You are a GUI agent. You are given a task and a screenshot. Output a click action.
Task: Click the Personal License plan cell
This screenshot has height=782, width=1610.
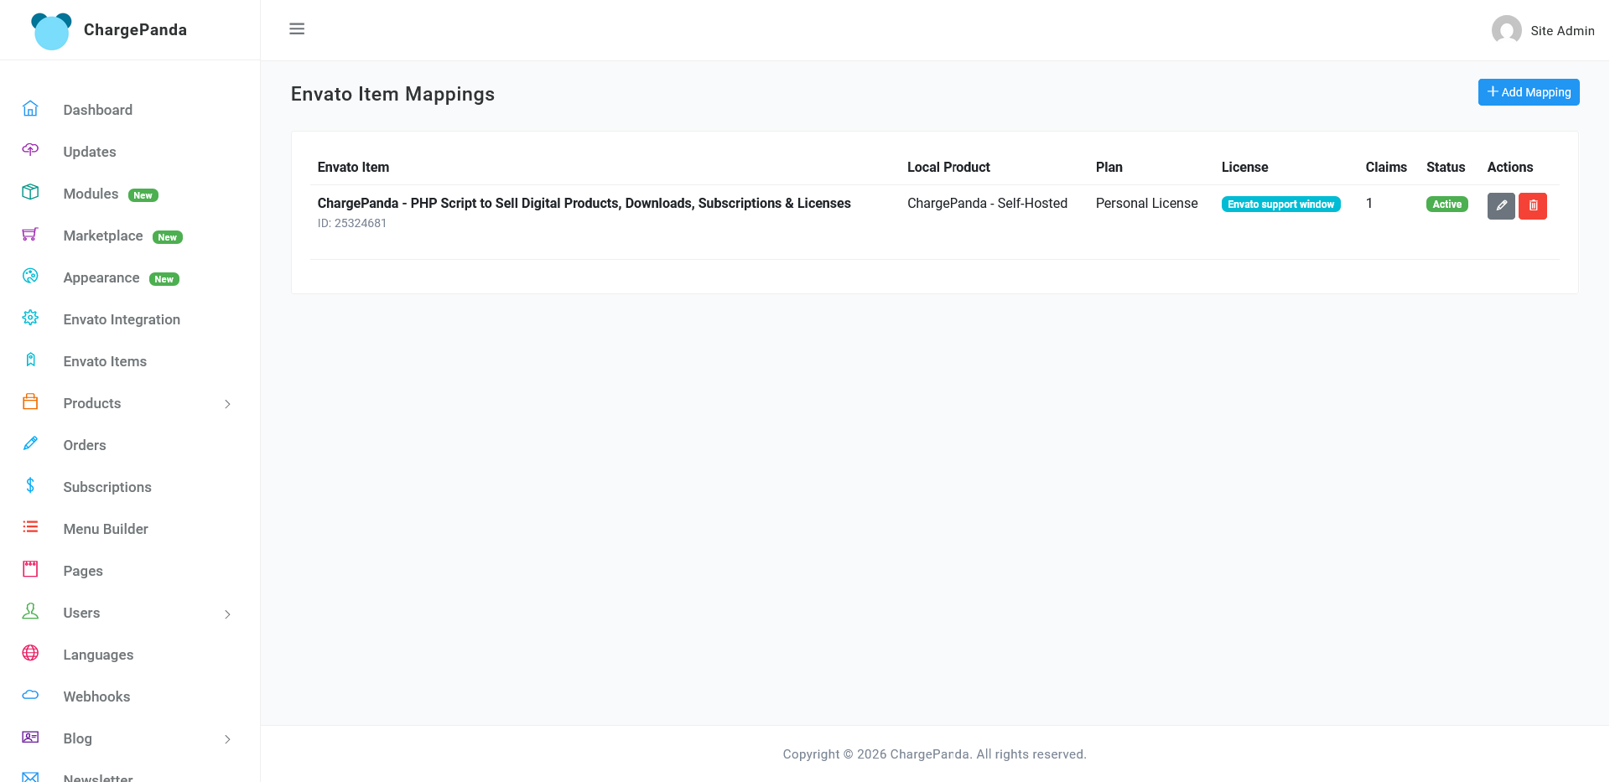pyautogui.click(x=1146, y=203)
